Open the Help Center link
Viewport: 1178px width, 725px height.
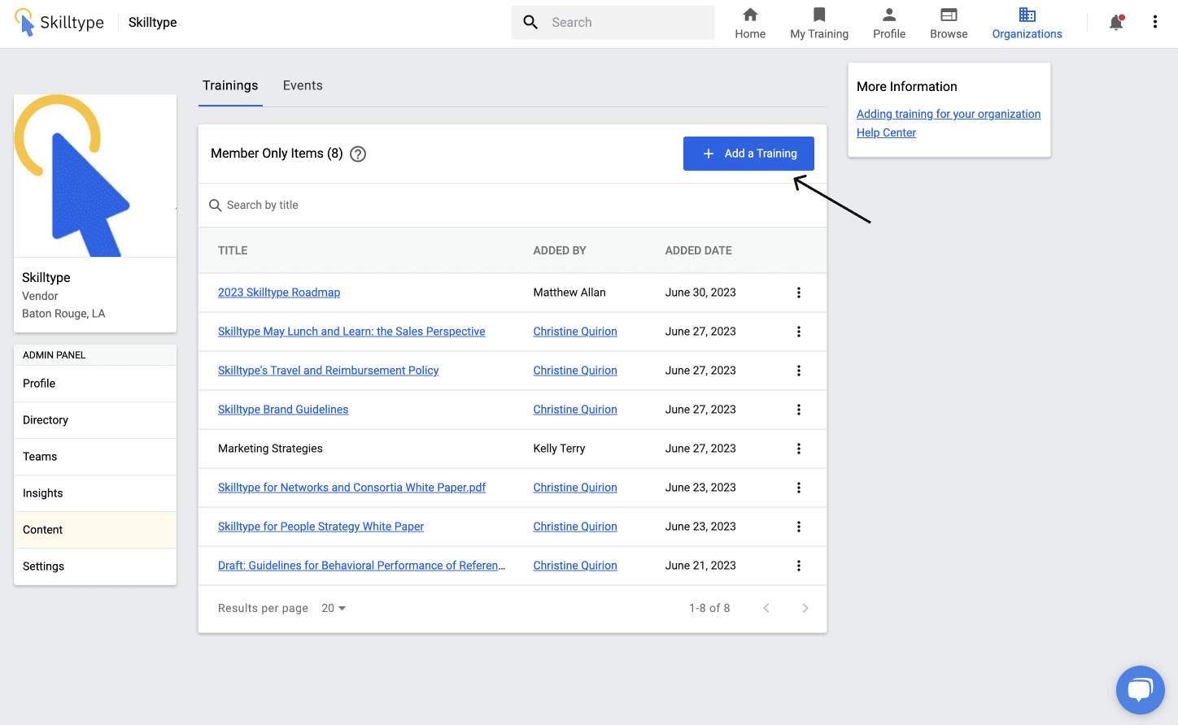(x=886, y=132)
